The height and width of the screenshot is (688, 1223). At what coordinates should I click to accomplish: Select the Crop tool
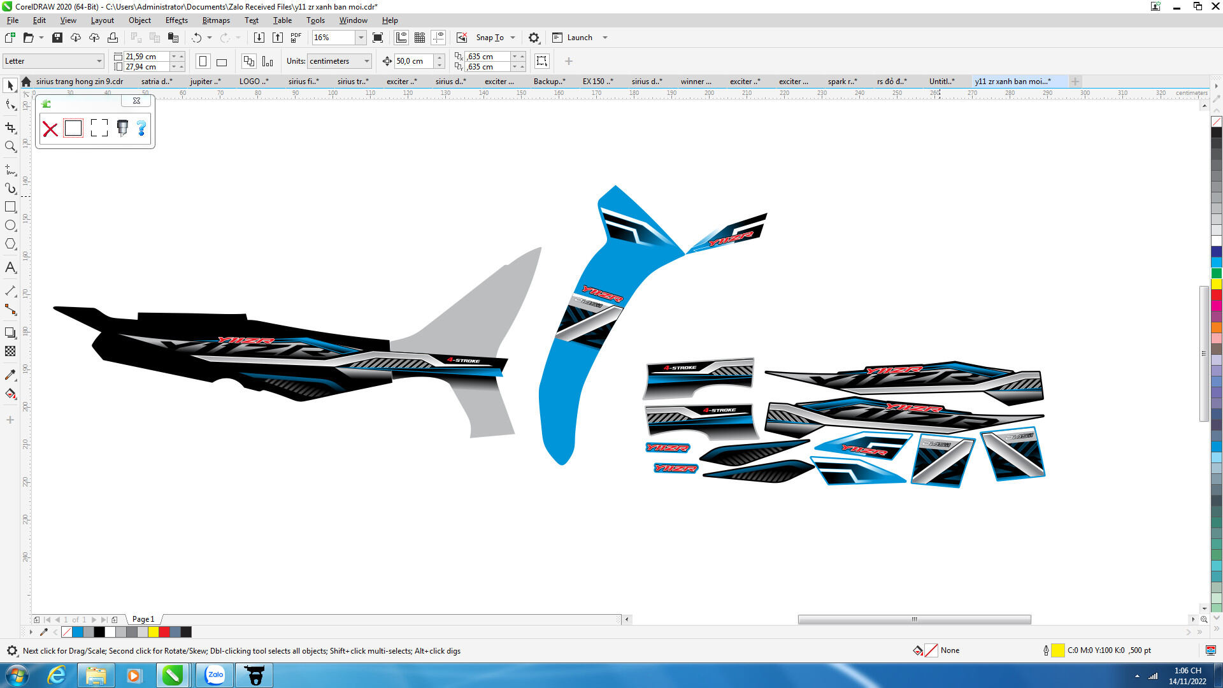pos(10,127)
